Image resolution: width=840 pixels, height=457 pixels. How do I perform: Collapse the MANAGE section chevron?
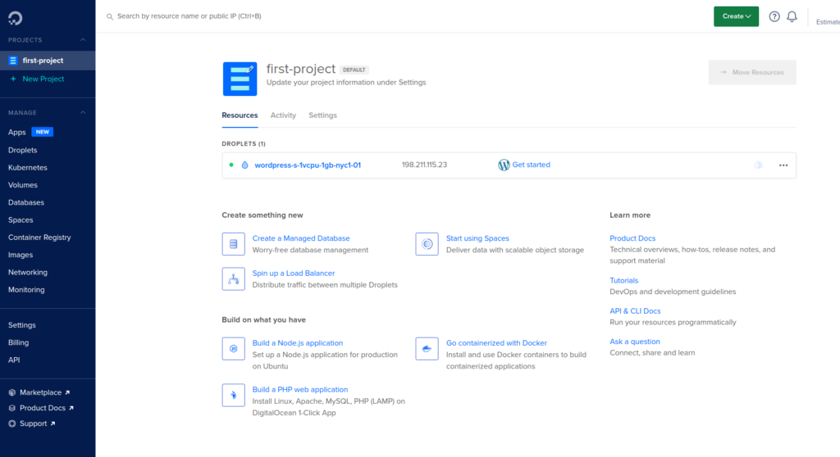point(83,113)
